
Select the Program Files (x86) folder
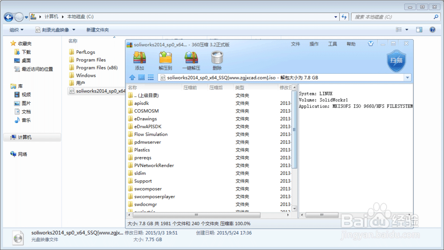point(93,67)
